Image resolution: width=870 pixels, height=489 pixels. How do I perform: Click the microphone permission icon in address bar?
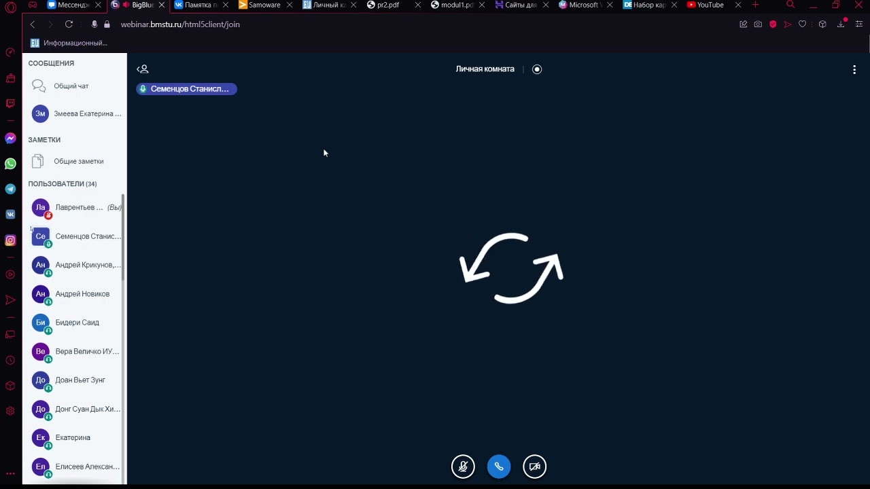94,24
